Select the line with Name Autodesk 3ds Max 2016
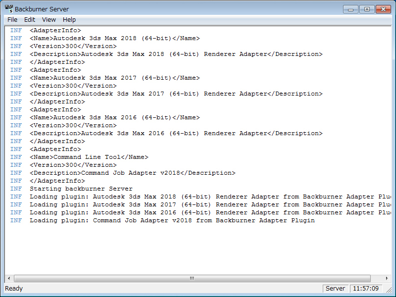396x297 pixels. (115, 117)
